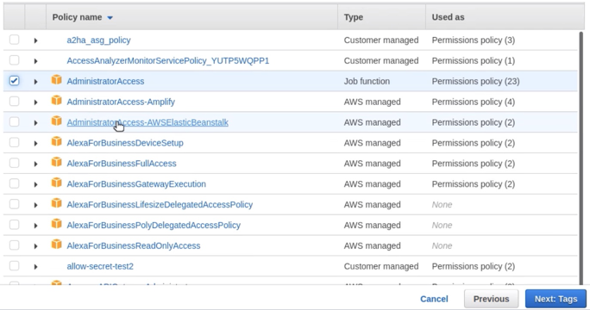590x310 pixels.
Task: Expand the AlexaForBusinessLifesizeDelegatedAccessPolicy row arrow
Action: pos(35,205)
